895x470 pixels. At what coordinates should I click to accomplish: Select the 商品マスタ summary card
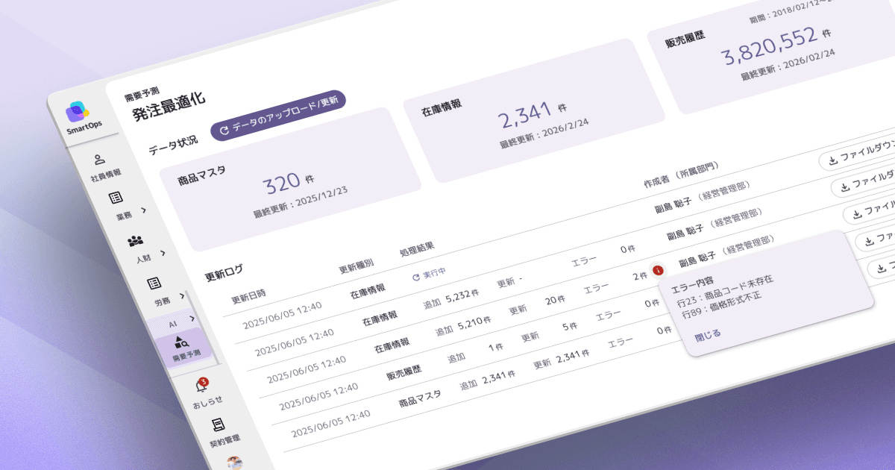pos(290,179)
